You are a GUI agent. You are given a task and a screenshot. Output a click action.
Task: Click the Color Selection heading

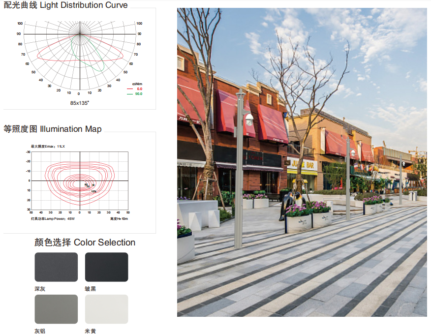(85, 243)
